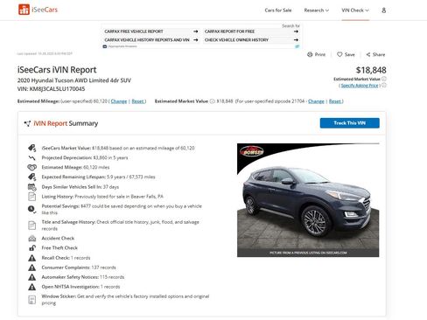
Task: Open Cars for Sale page
Action: (x=278, y=10)
